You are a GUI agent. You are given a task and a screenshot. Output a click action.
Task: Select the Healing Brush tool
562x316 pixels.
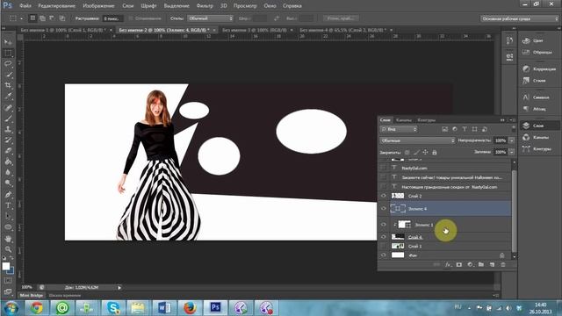pyautogui.click(x=8, y=107)
